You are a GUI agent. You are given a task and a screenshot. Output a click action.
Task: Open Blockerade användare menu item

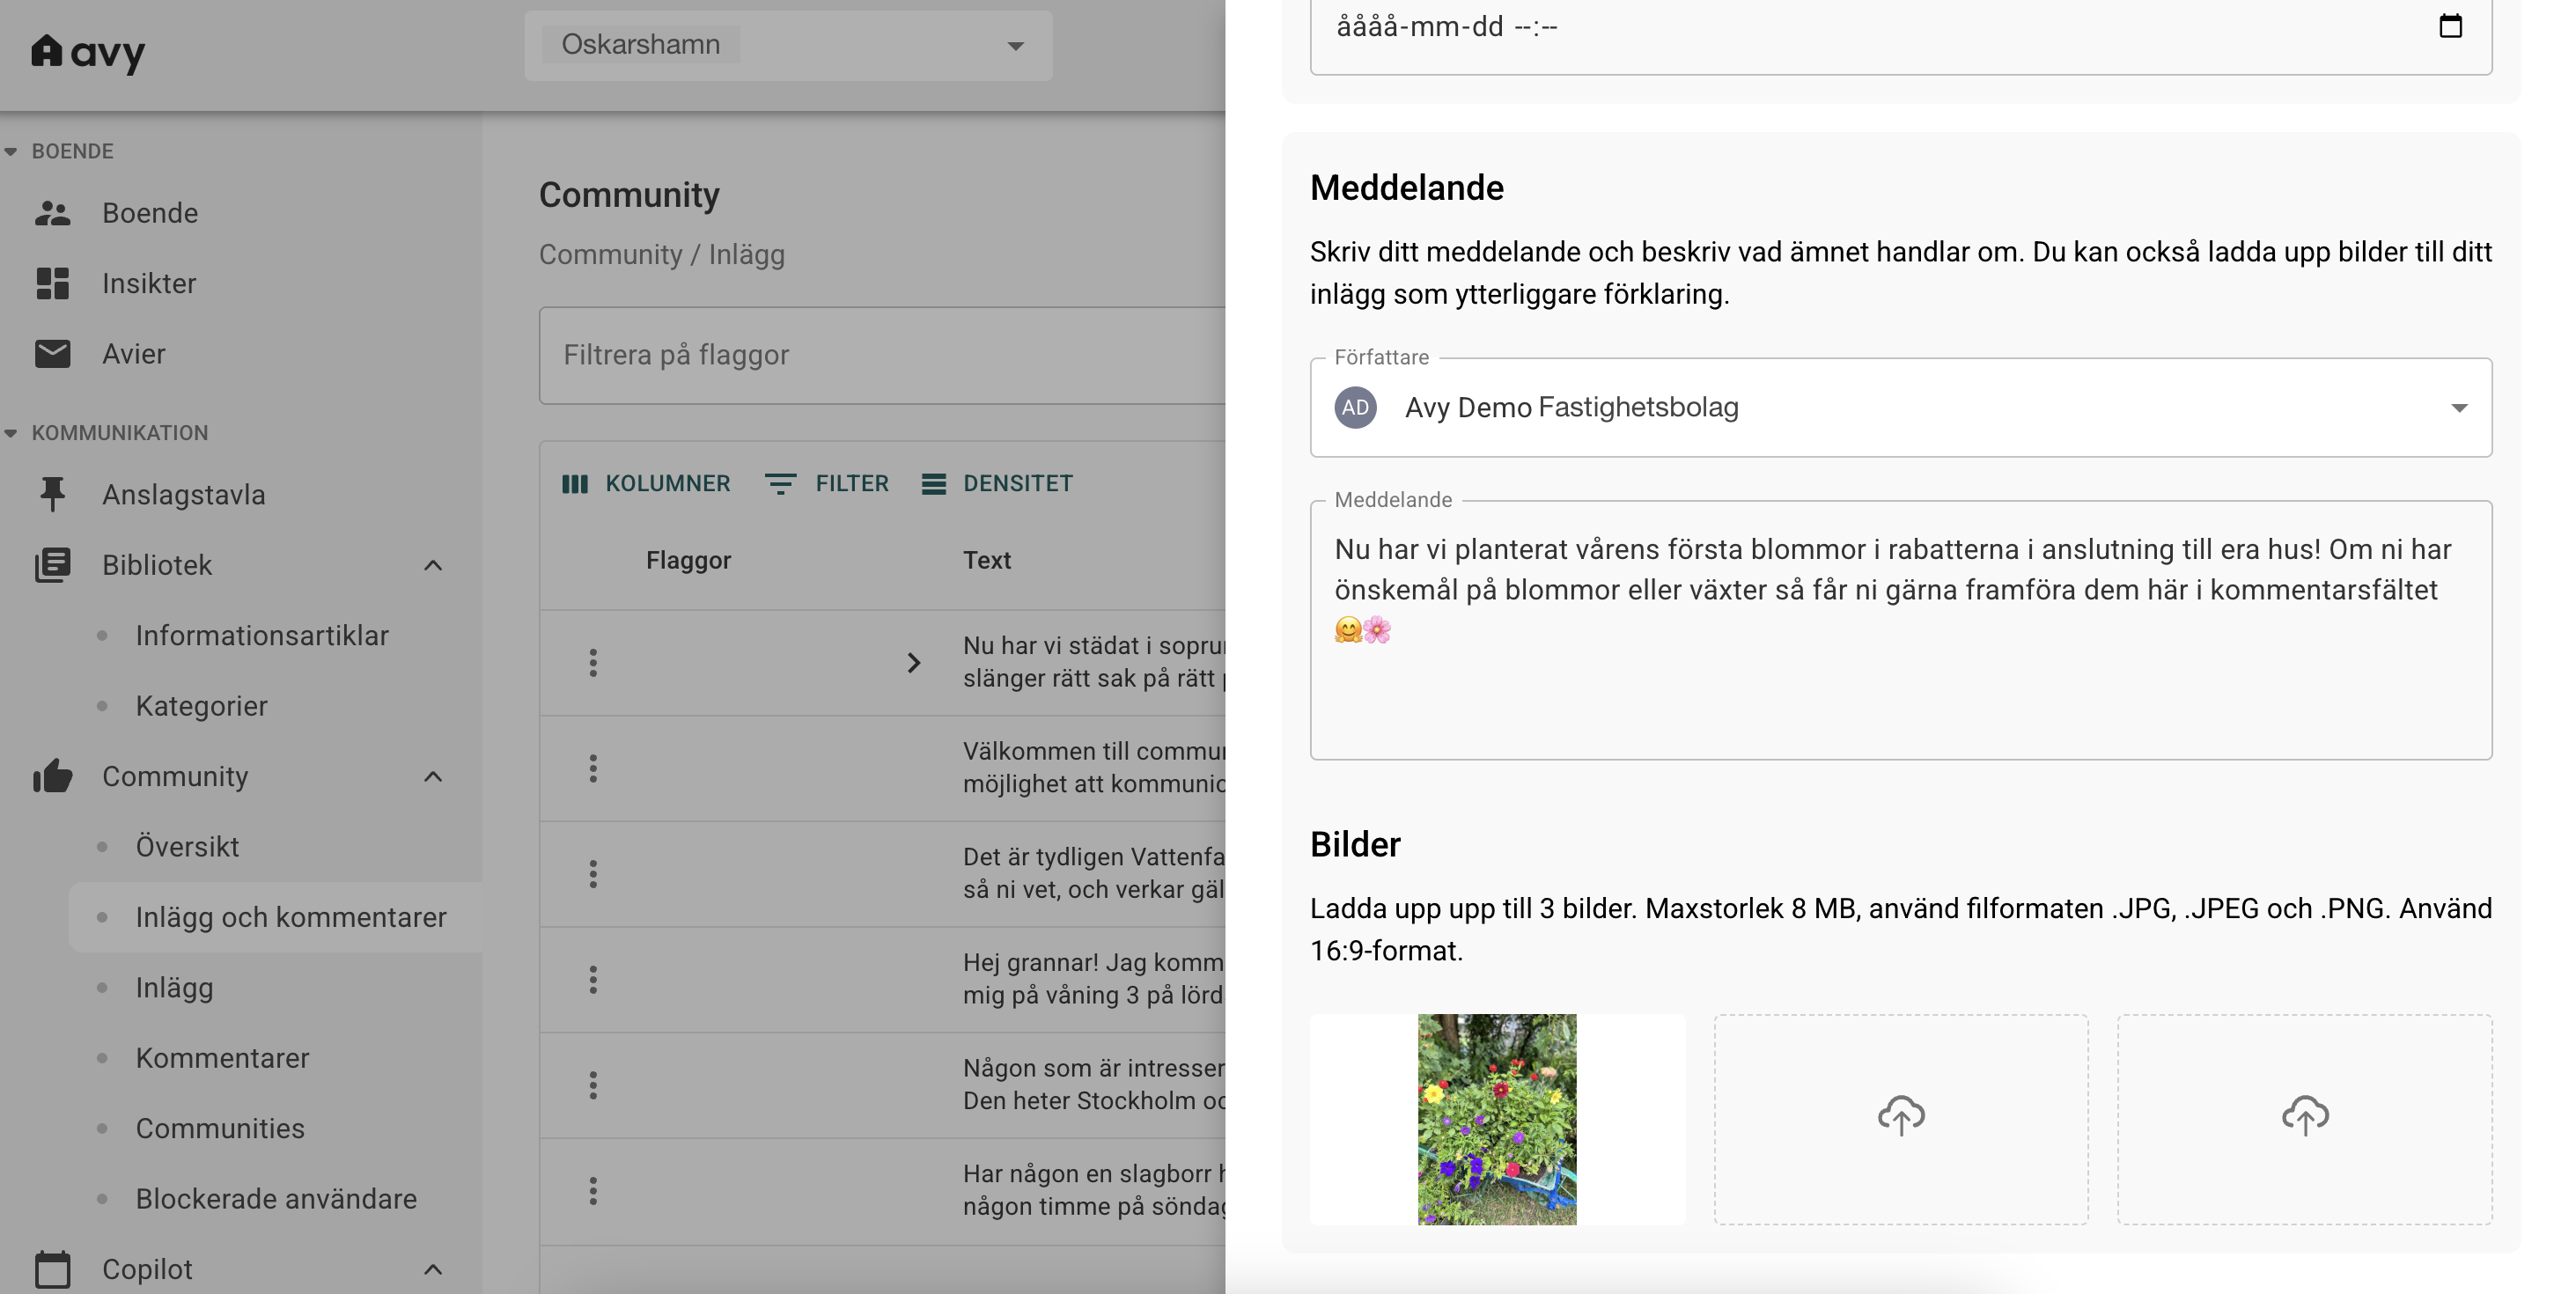pos(277,1199)
